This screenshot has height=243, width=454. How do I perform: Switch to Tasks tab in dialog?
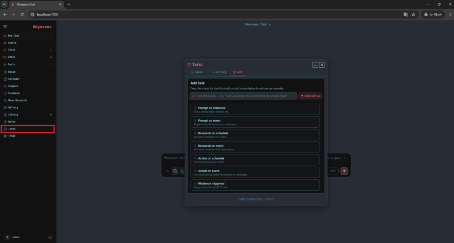[x=198, y=72]
